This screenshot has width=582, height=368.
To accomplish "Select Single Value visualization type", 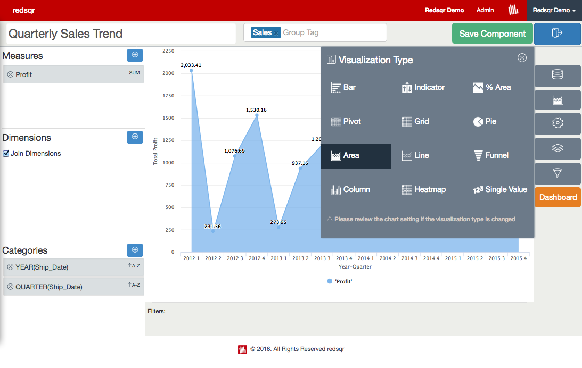I will pos(500,190).
